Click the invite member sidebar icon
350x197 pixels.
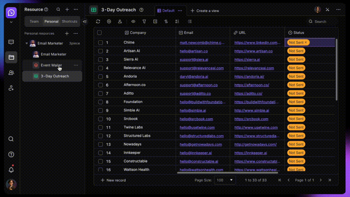coord(11,88)
